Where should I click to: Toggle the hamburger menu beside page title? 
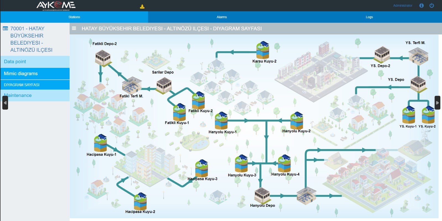pyautogui.click(x=74, y=28)
